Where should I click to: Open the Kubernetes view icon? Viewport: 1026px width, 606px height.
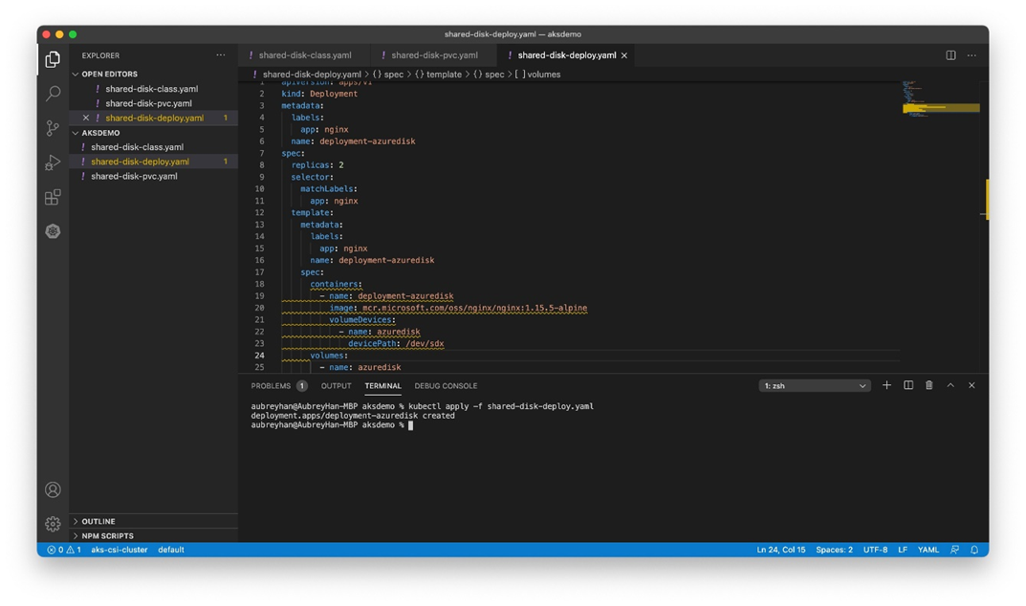[x=53, y=231]
